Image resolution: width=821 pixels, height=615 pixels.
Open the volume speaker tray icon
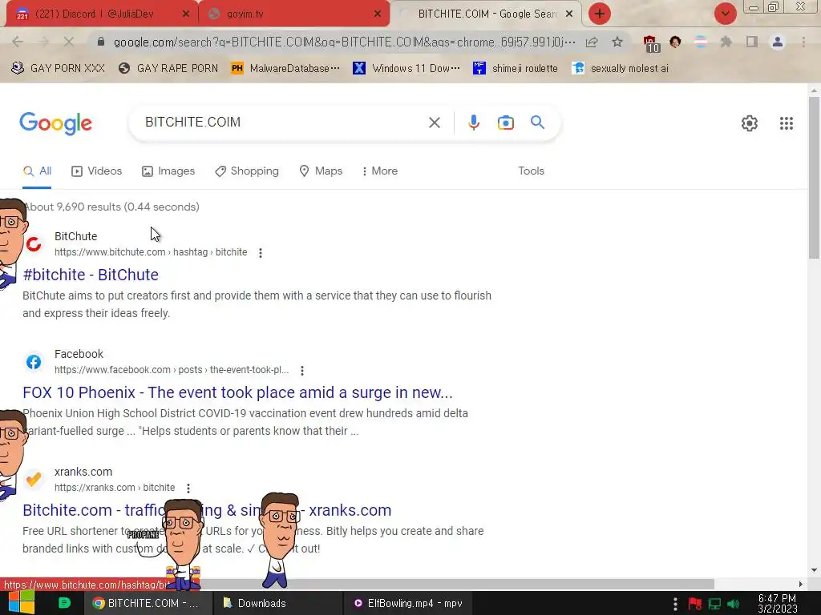(x=734, y=604)
